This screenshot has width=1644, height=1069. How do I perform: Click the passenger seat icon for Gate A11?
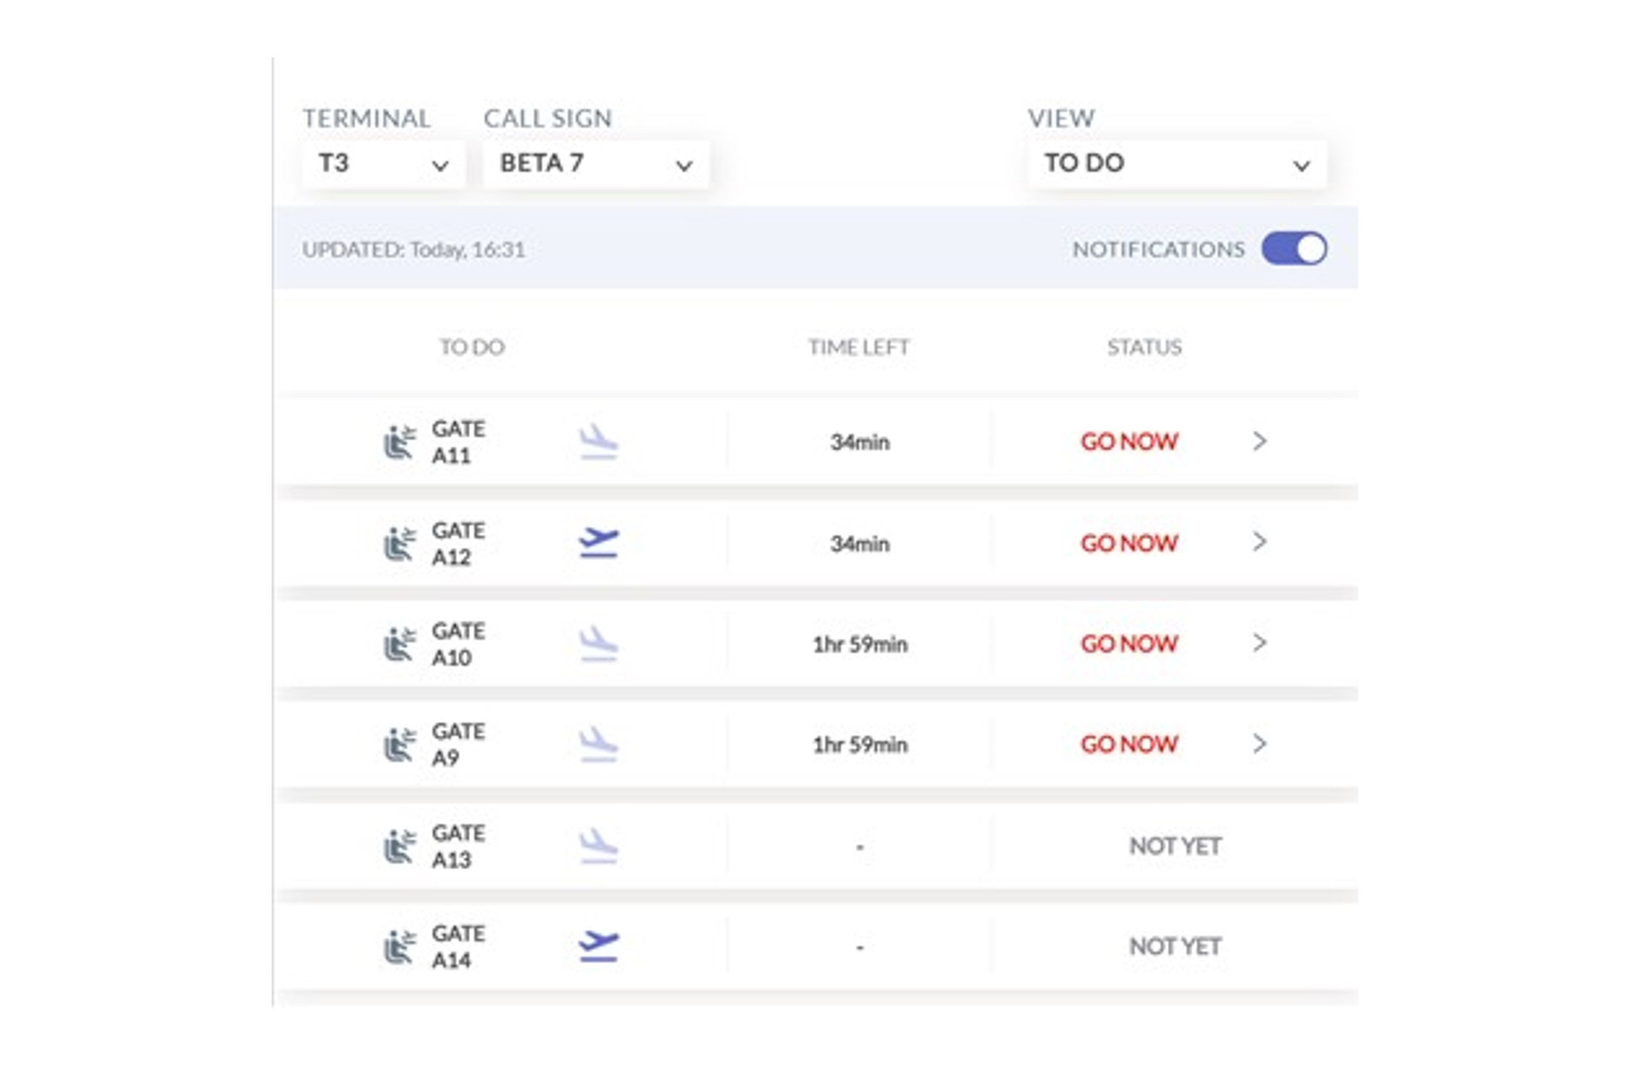click(x=400, y=442)
